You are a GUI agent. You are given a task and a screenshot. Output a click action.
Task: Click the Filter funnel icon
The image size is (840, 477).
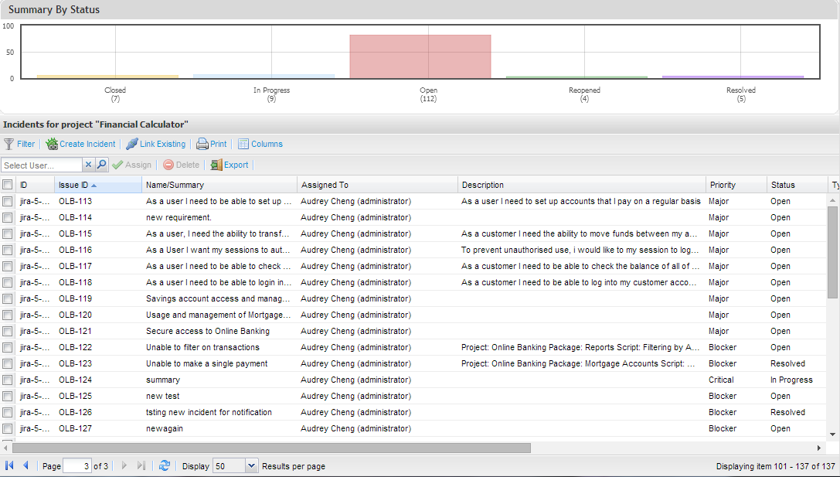tap(9, 144)
